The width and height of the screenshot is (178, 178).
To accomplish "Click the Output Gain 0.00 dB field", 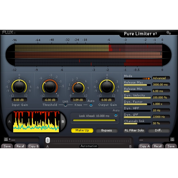I will pyautogui.click(x=107, y=100).
